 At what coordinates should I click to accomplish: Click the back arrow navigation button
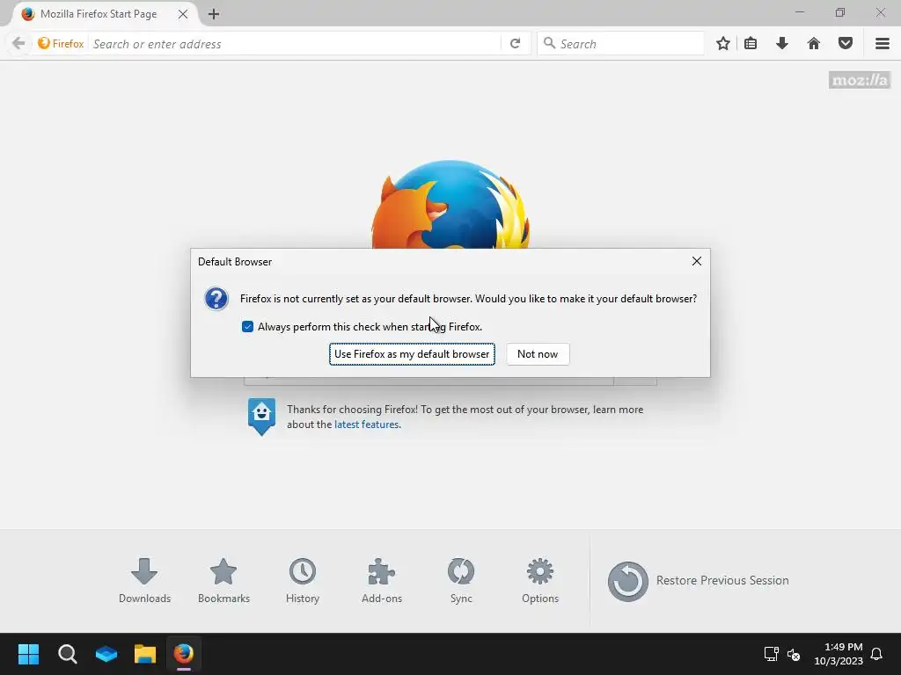click(x=18, y=44)
